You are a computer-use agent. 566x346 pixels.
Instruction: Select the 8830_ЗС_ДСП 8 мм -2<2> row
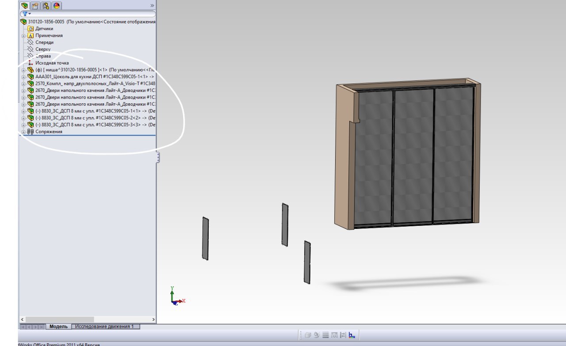[92, 118]
